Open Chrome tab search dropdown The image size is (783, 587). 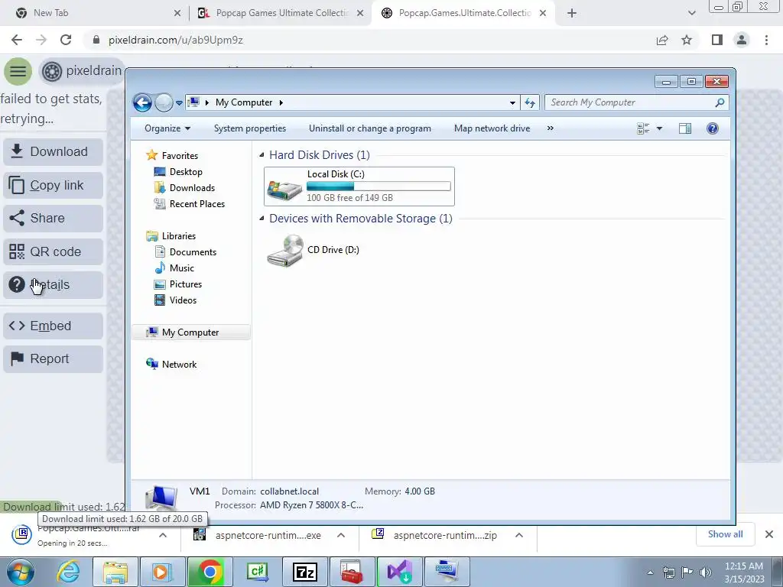click(691, 14)
